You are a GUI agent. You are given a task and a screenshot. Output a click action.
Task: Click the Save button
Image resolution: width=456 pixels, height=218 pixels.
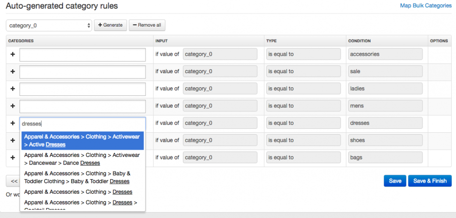[395, 181]
